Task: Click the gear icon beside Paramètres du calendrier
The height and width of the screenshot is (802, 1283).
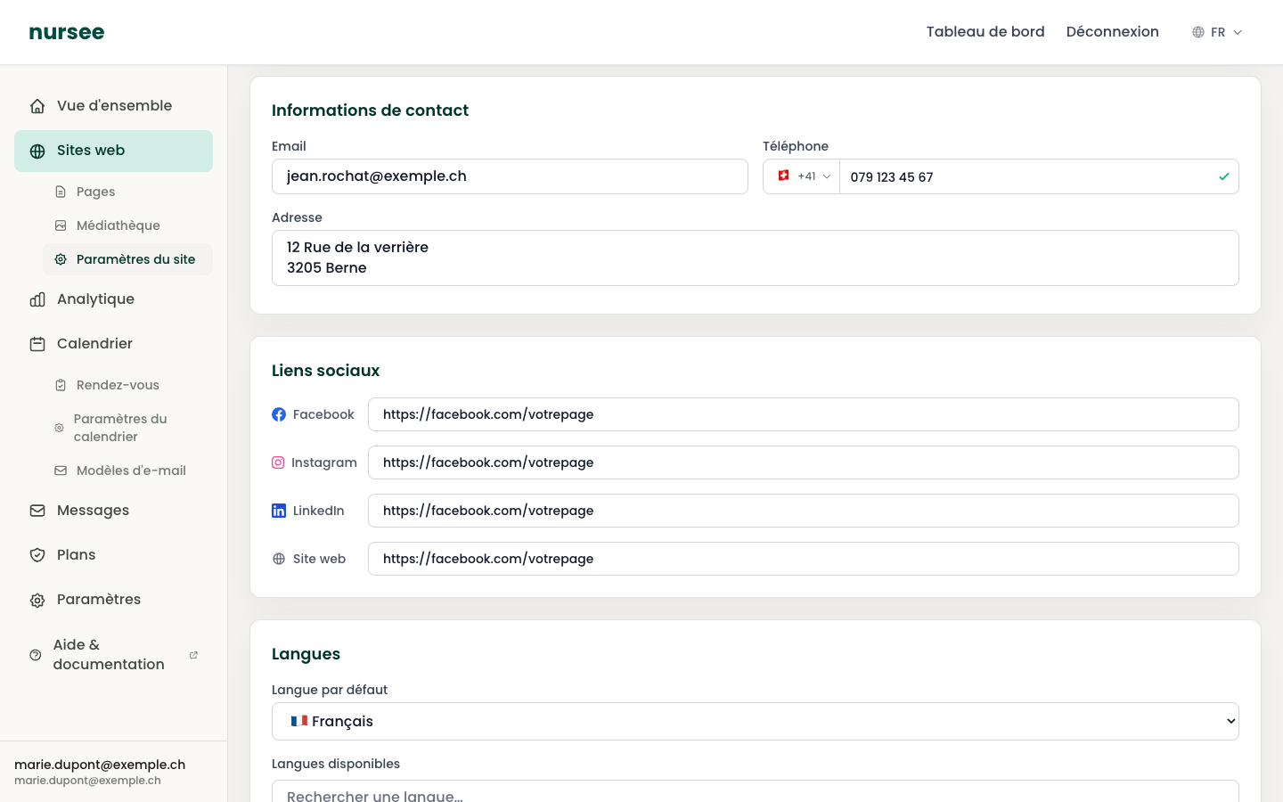Action: (x=59, y=428)
